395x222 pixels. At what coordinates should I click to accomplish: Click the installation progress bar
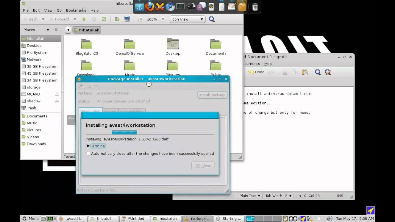[x=150, y=133]
